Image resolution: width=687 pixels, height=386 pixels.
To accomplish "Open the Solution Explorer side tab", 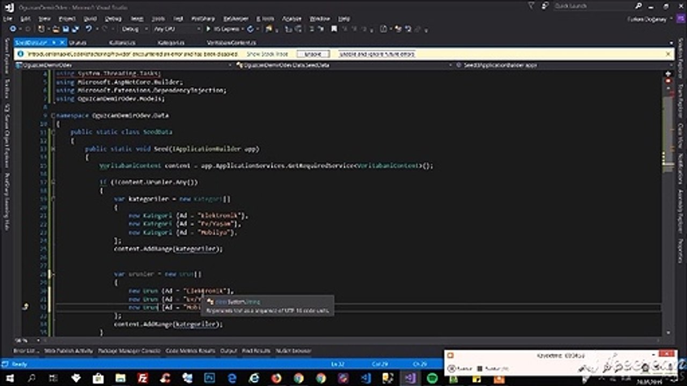I will [682, 58].
